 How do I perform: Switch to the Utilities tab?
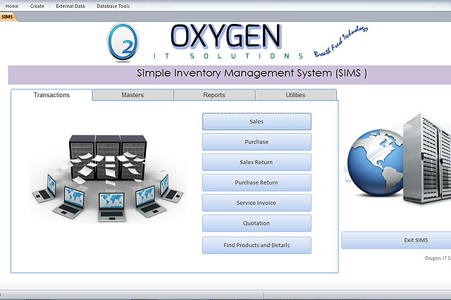(x=295, y=95)
